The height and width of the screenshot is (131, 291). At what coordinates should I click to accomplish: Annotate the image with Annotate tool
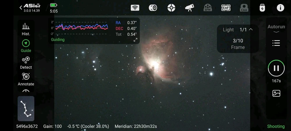[26, 79]
